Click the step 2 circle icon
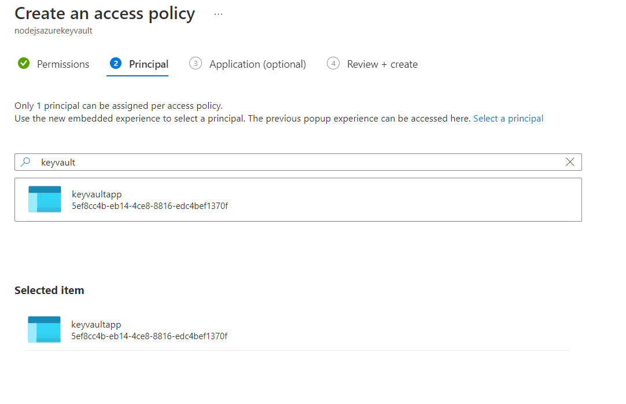This screenshot has width=626, height=404. [x=116, y=64]
